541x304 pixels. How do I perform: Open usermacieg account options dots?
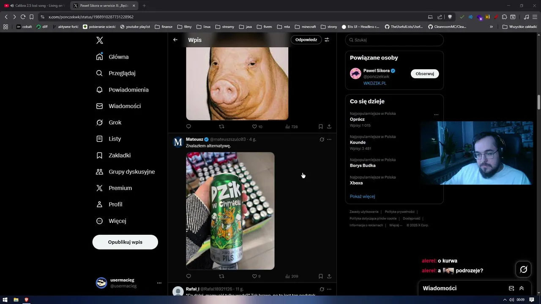[x=159, y=283]
